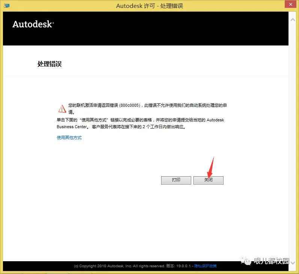This screenshot has width=299, height=274.
Task: Click the 打印 (Print) button
Action: tap(176, 180)
